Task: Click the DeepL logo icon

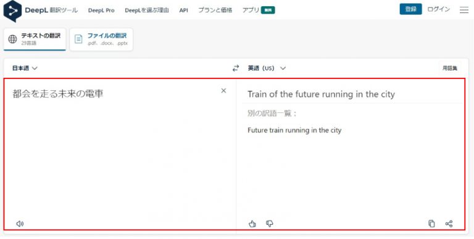Action: tap(12, 11)
